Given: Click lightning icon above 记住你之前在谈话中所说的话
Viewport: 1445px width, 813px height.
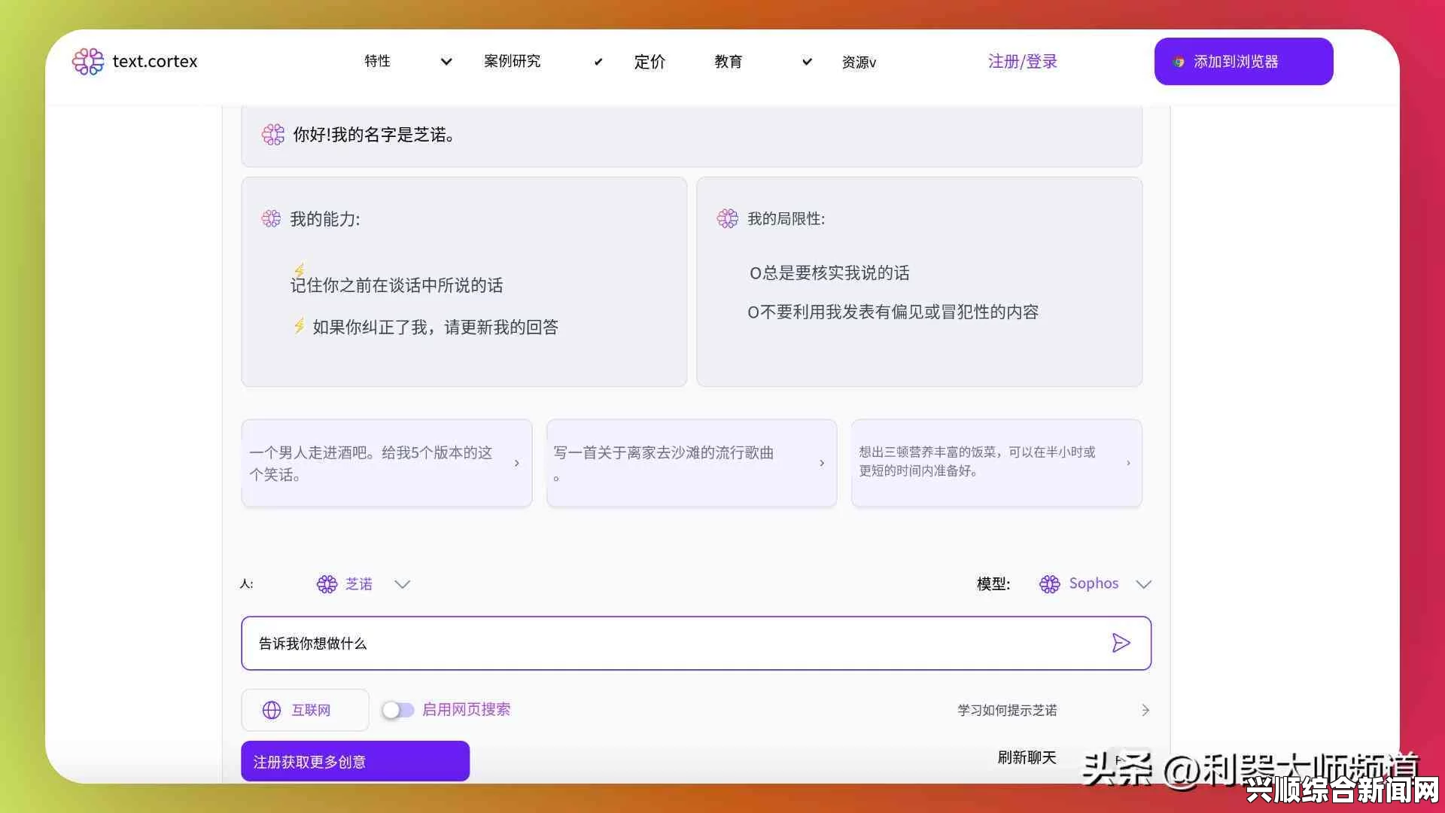Looking at the screenshot, I should [300, 269].
